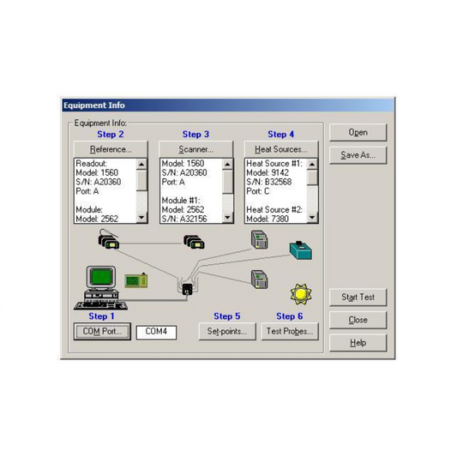Click the green interface card icon

point(136,280)
